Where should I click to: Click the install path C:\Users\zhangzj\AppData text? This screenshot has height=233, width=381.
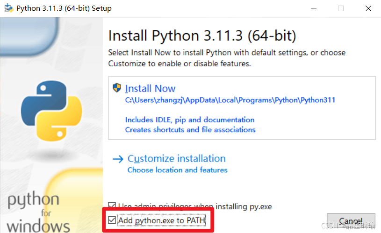[x=230, y=100]
